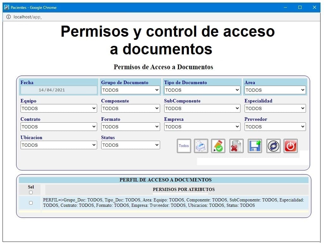Expand the Status dropdown
324x246 pixels.
coord(131,145)
